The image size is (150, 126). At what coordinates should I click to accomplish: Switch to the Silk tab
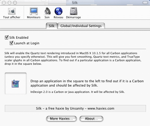pos(52,26)
